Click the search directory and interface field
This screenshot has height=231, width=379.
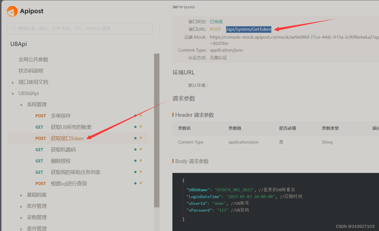[79, 28]
